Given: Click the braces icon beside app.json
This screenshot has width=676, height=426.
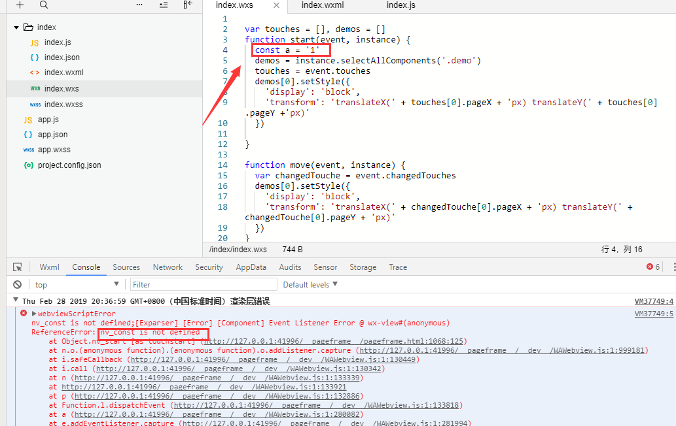Looking at the screenshot, I should (28, 134).
